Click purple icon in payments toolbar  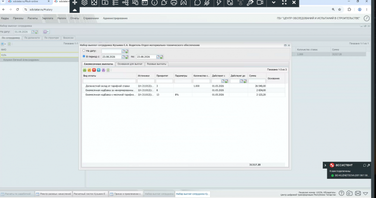pos(103,70)
